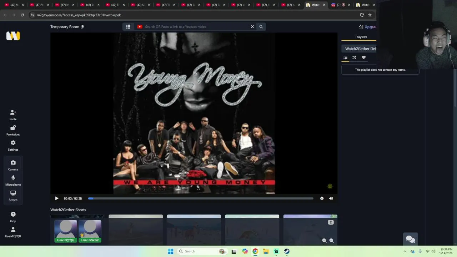
Task: View site information icon in address bar
Action: (x=32, y=15)
